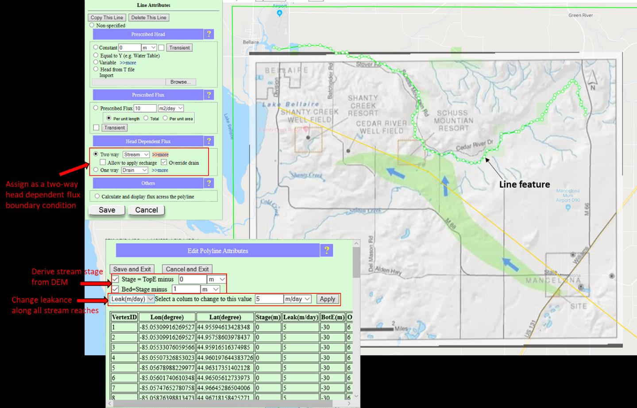Click the Mancelona Muni Airport-D90 marker
This screenshot has width=637, height=408.
pyautogui.click(x=568, y=207)
